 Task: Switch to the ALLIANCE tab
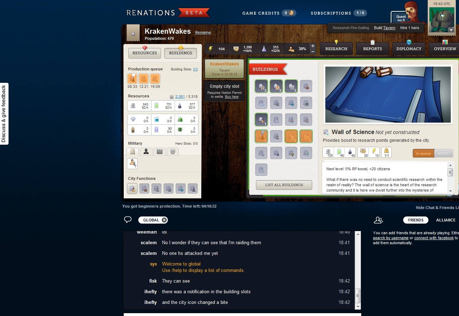coord(446,220)
